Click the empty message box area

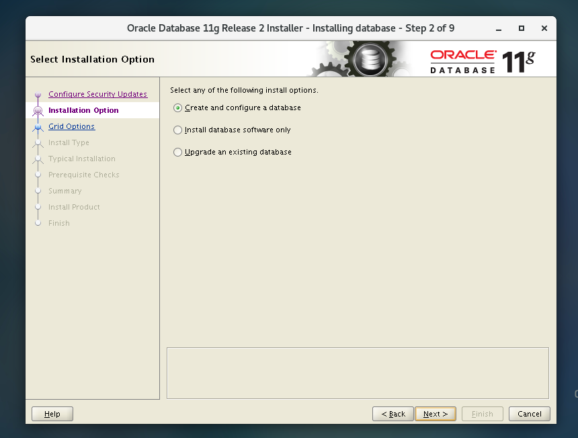(x=358, y=373)
